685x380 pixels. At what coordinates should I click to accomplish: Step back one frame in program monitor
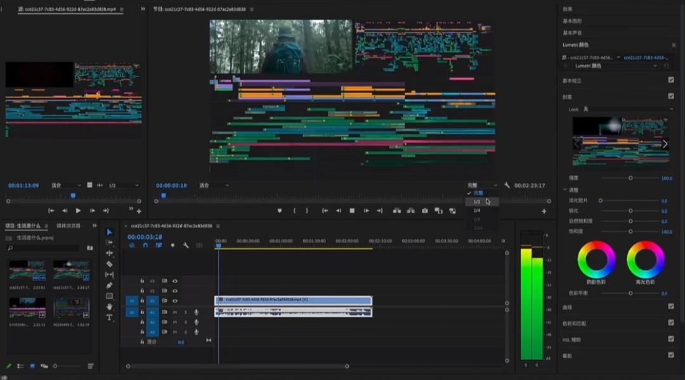tap(339, 211)
